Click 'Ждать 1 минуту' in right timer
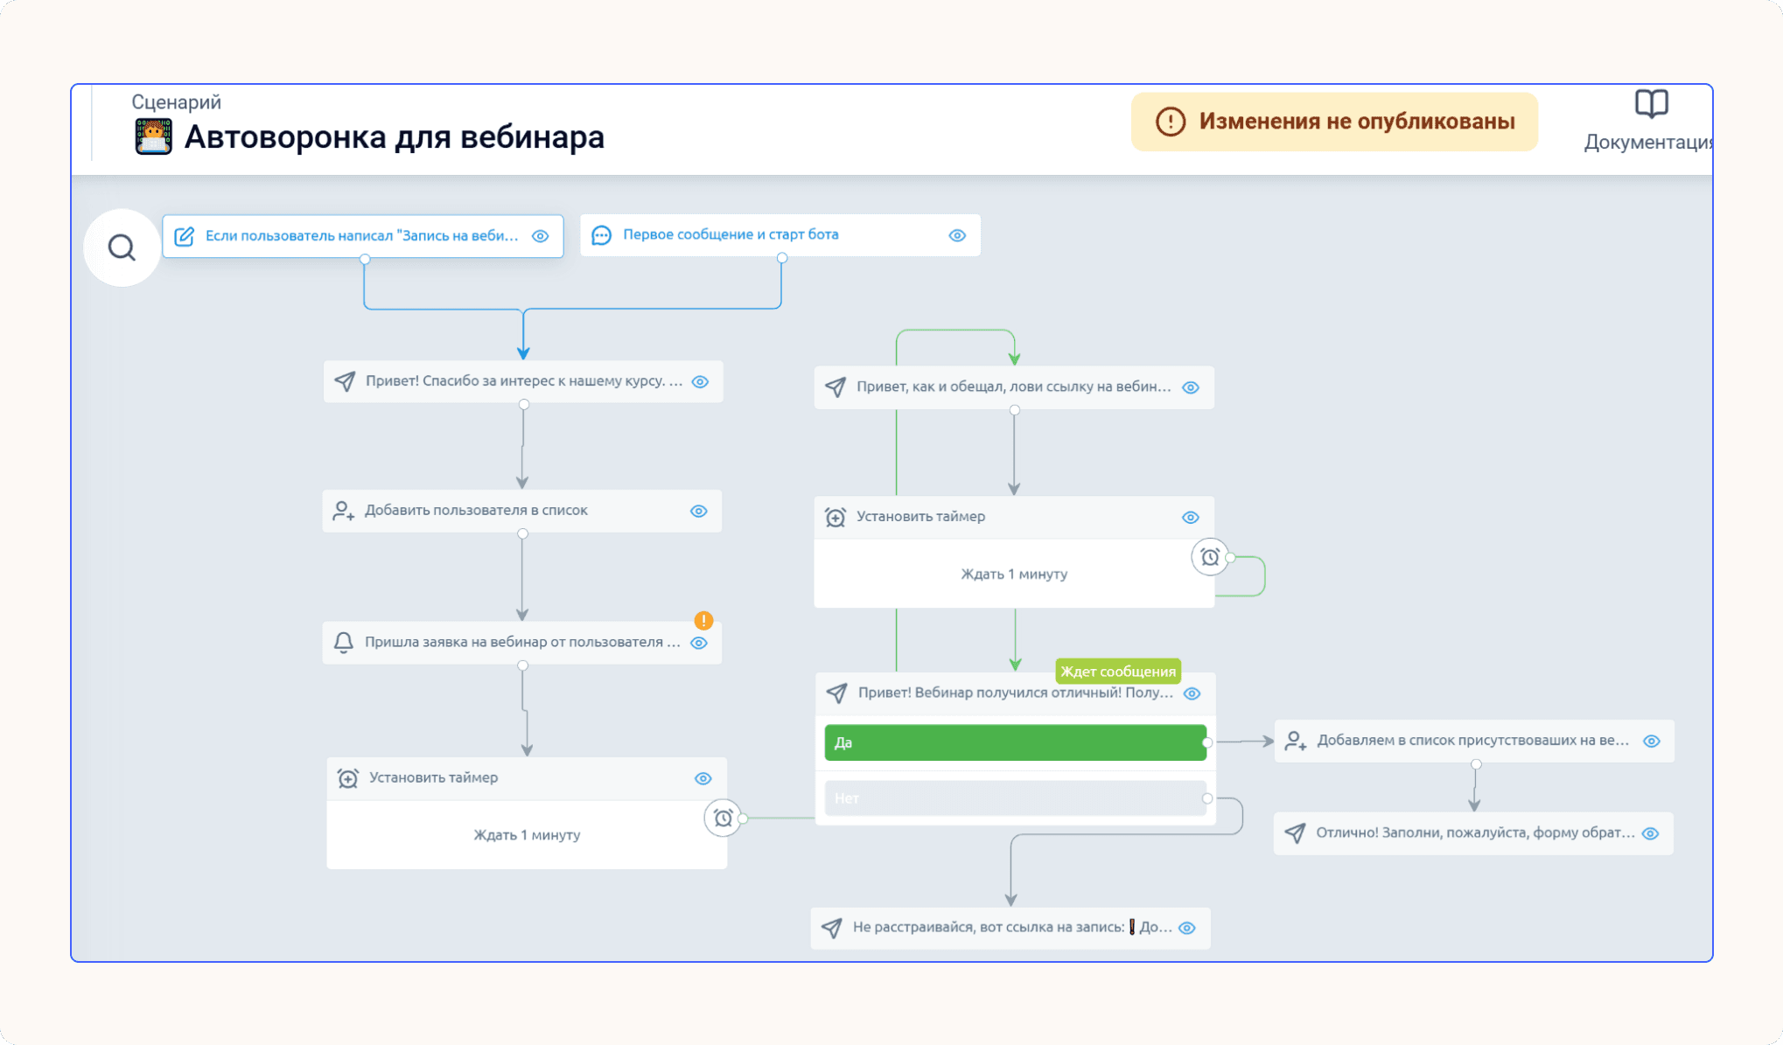This screenshot has height=1045, width=1783. coord(1014,574)
